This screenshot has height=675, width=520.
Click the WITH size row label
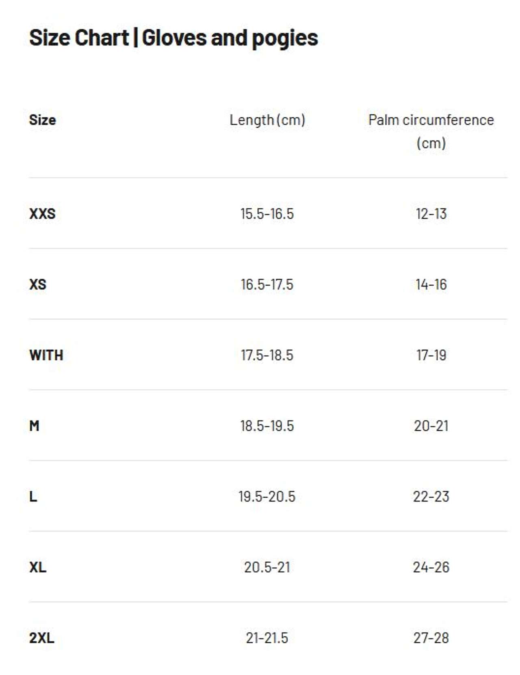click(46, 355)
